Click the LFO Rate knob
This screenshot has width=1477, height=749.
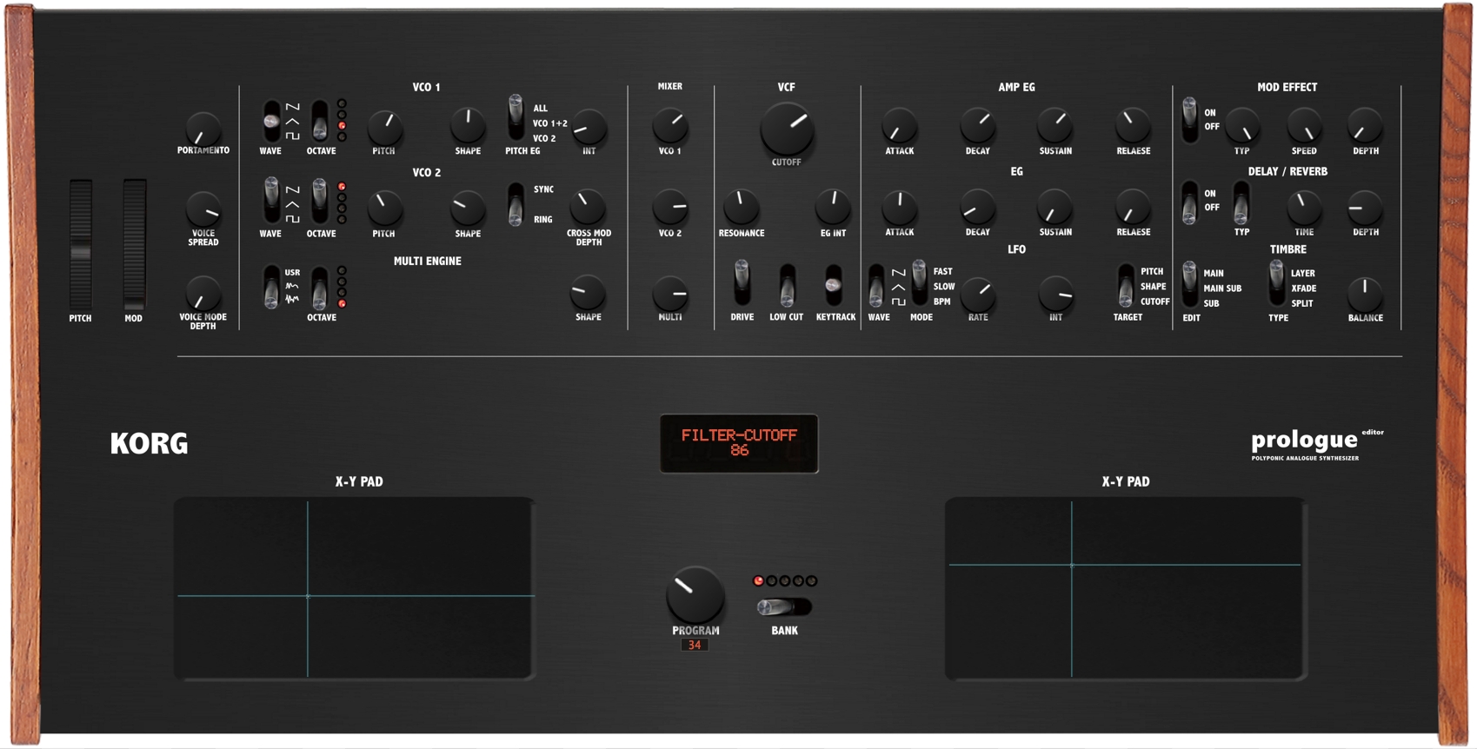[977, 294]
